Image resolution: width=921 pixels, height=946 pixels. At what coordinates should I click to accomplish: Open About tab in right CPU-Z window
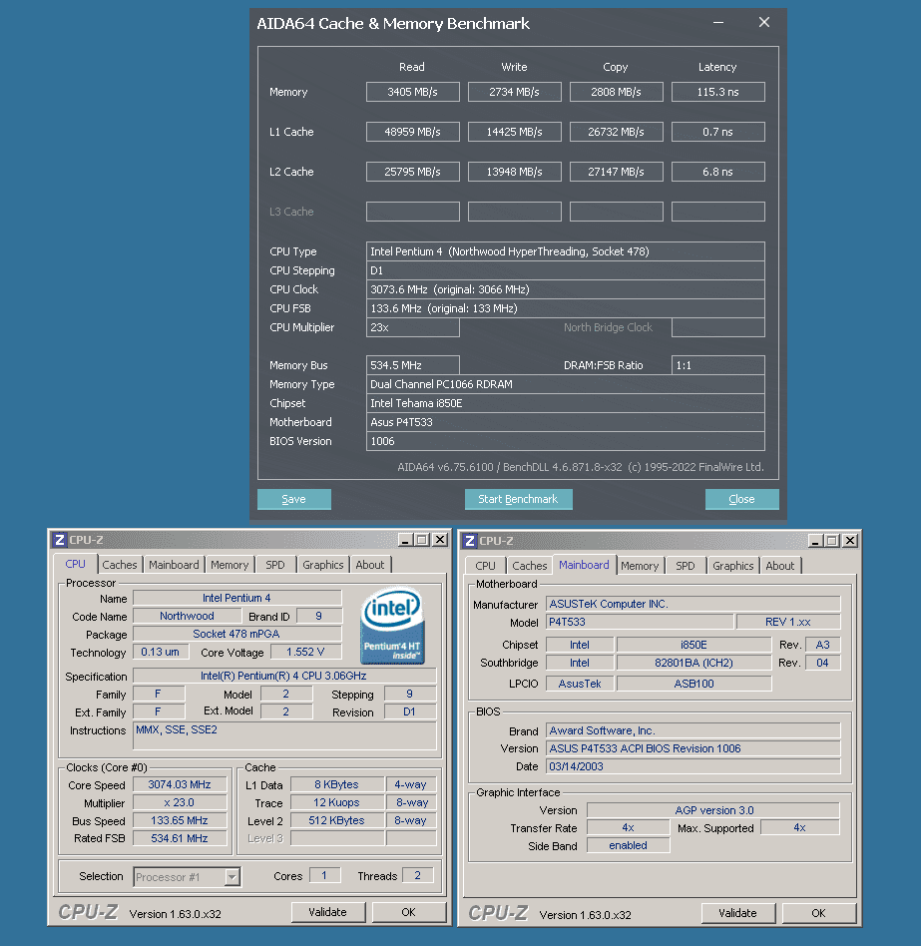[x=780, y=566]
